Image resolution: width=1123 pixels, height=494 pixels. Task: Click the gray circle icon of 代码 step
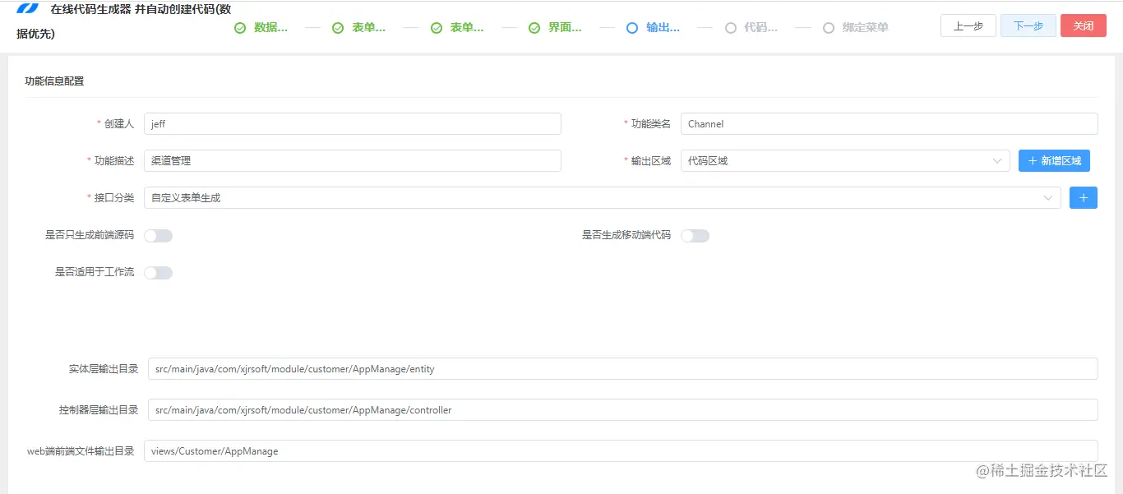(x=730, y=27)
